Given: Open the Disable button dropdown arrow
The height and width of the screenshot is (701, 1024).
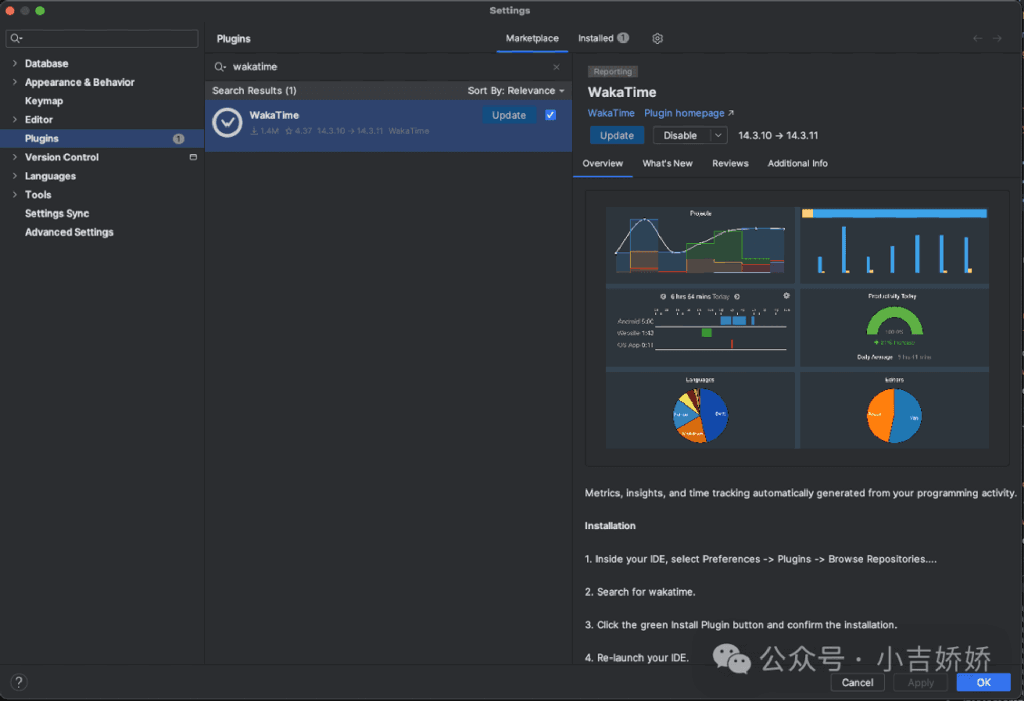Looking at the screenshot, I should click(718, 135).
